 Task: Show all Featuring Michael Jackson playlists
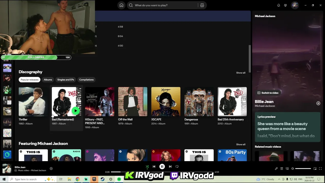(241, 144)
